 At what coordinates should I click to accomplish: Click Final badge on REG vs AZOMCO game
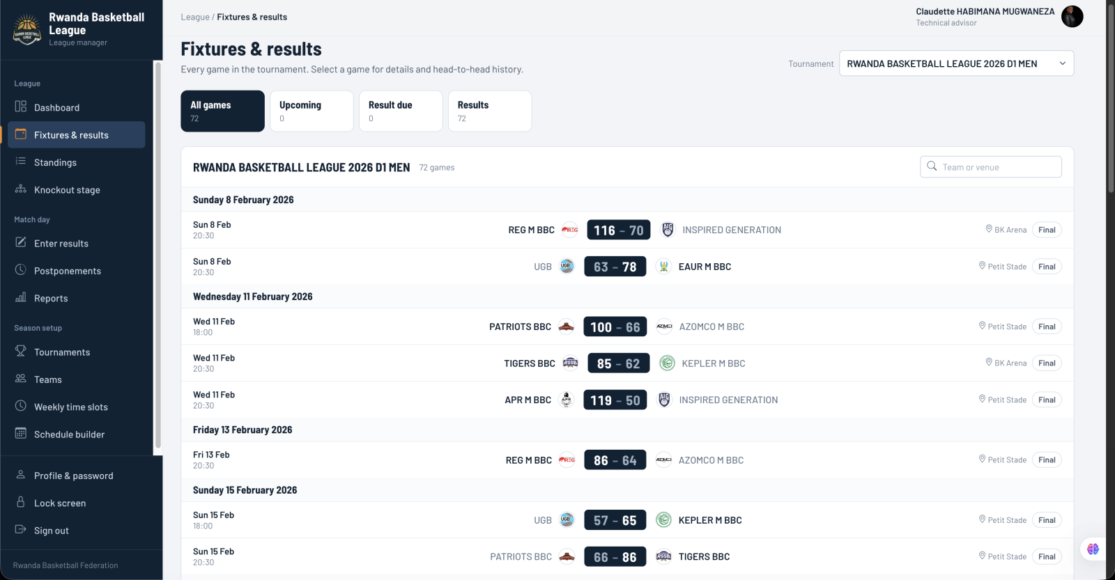click(x=1047, y=460)
